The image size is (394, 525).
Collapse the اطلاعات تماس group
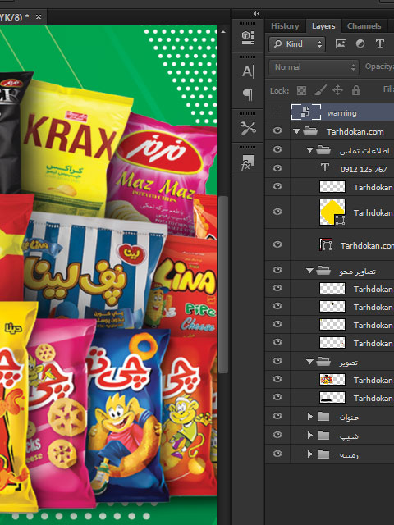click(309, 150)
